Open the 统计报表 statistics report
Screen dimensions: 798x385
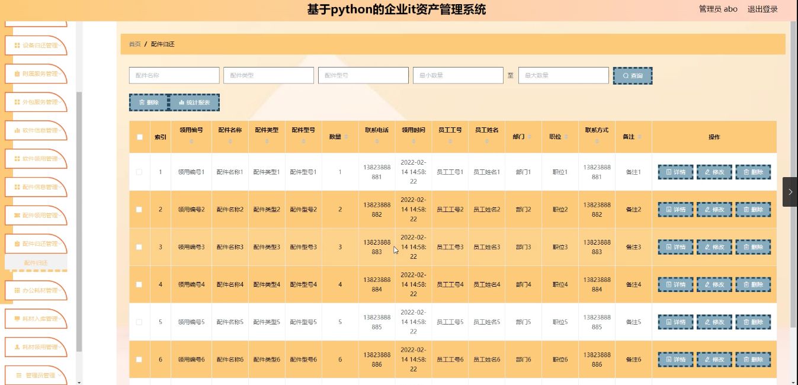pyautogui.click(x=194, y=102)
